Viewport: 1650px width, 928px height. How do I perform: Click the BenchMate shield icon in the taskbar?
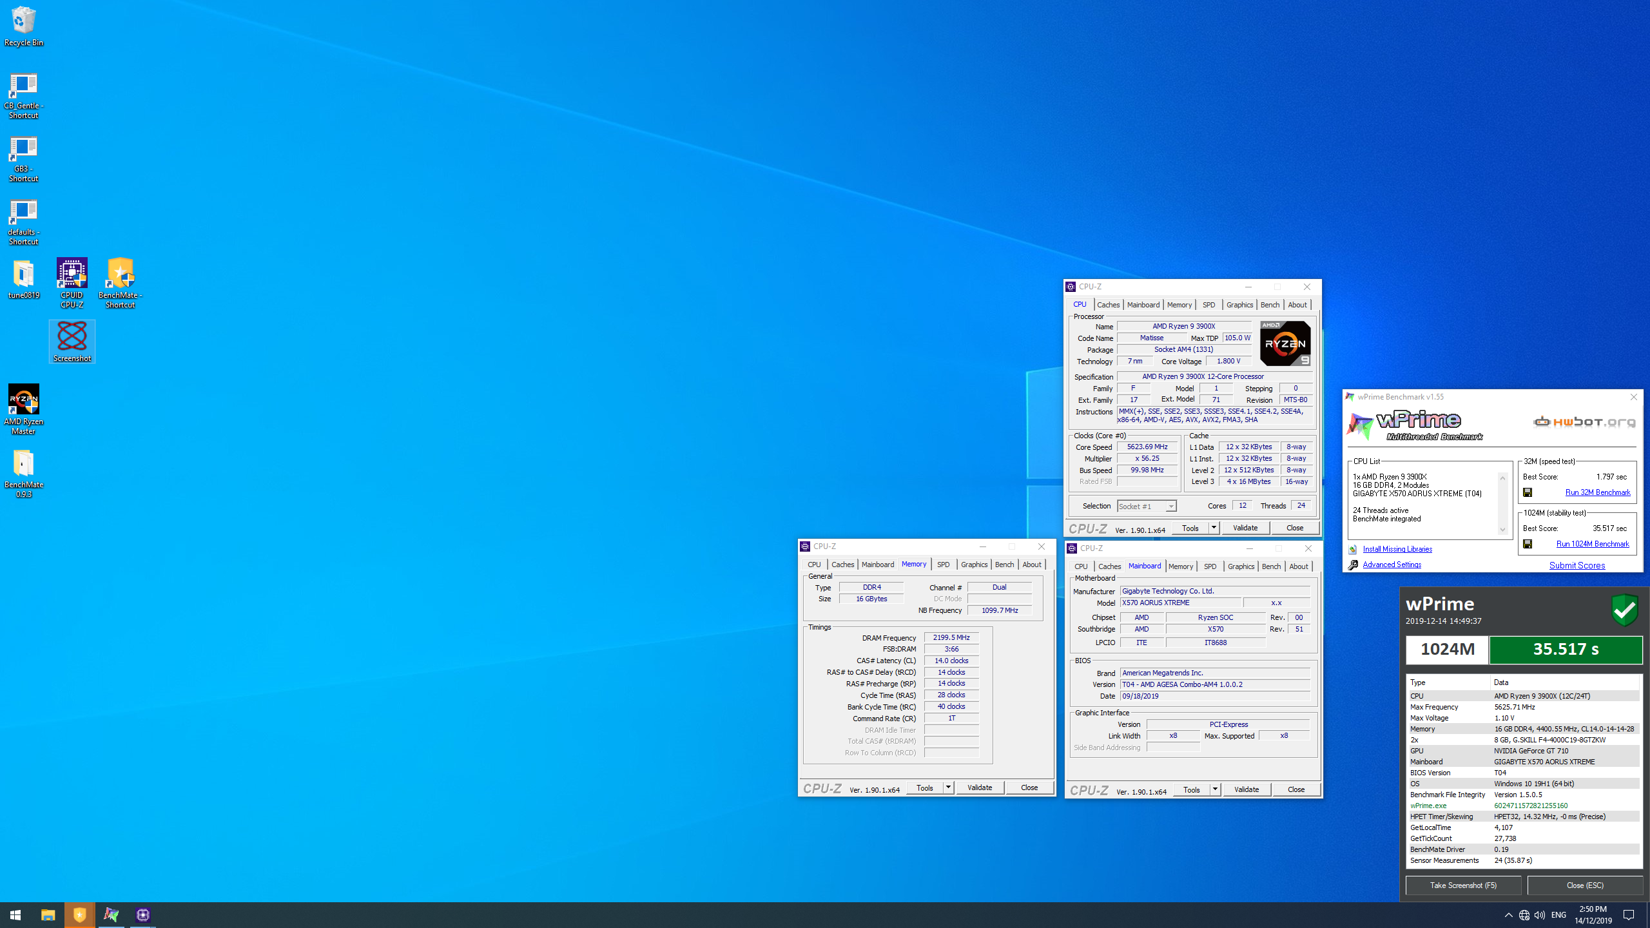pyautogui.click(x=79, y=914)
